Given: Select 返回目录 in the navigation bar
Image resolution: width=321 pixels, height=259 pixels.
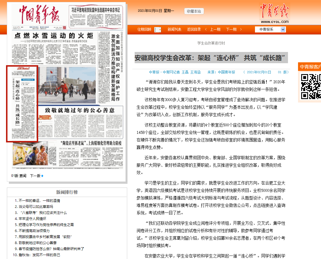Looking at the screenshot, I should click(194, 29).
